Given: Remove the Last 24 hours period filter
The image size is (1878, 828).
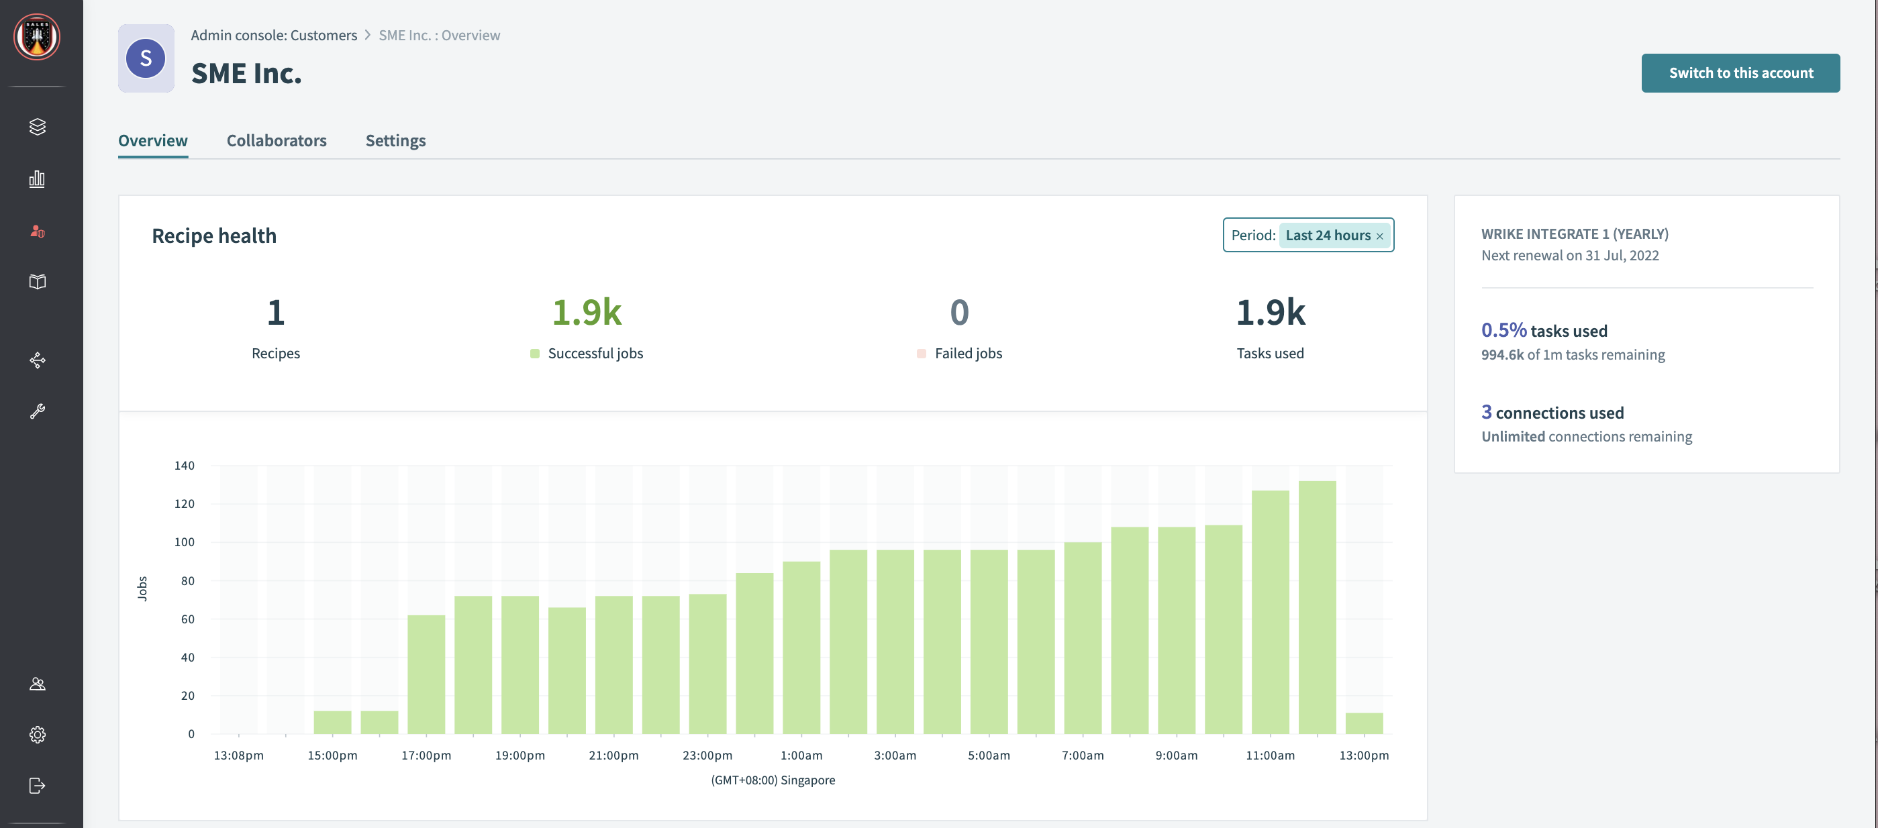Looking at the screenshot, I should tap(1380, 236).
